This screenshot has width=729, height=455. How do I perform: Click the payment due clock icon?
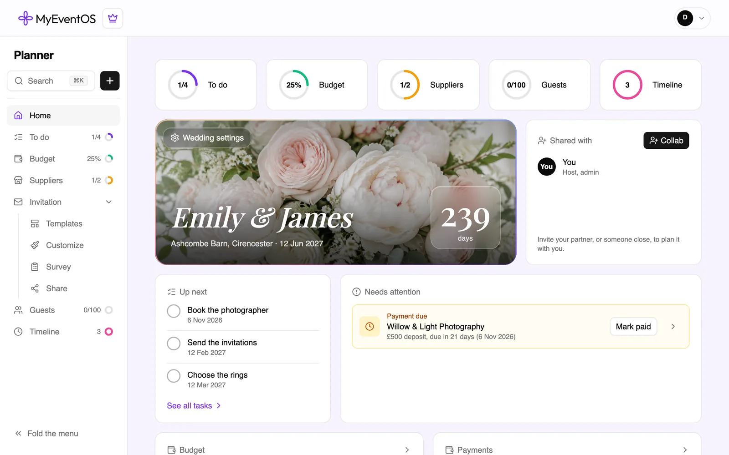(370, 326)
